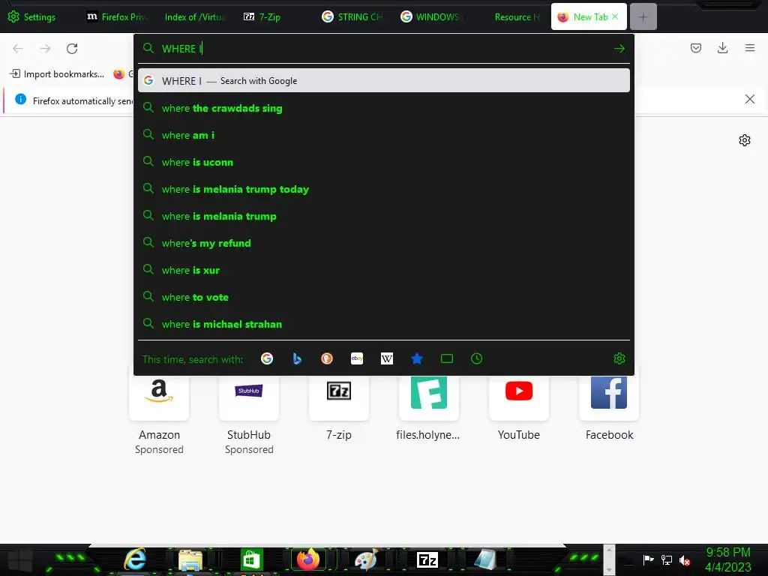Choose suggestion 'where is xur'

[x=383, y=270]
